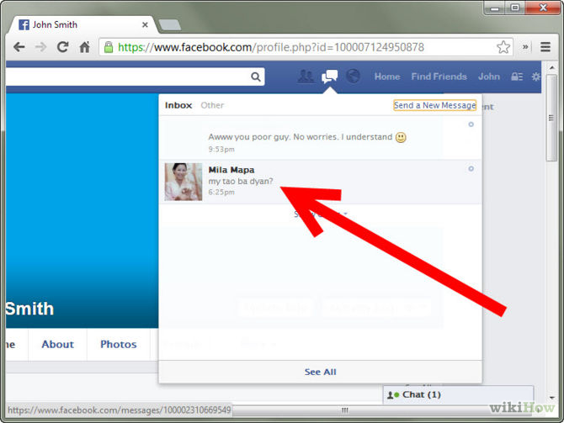This screenshot has height=423, width=564.
Task: Open the notifications globe icon
Action: click(x=353, y=77)
